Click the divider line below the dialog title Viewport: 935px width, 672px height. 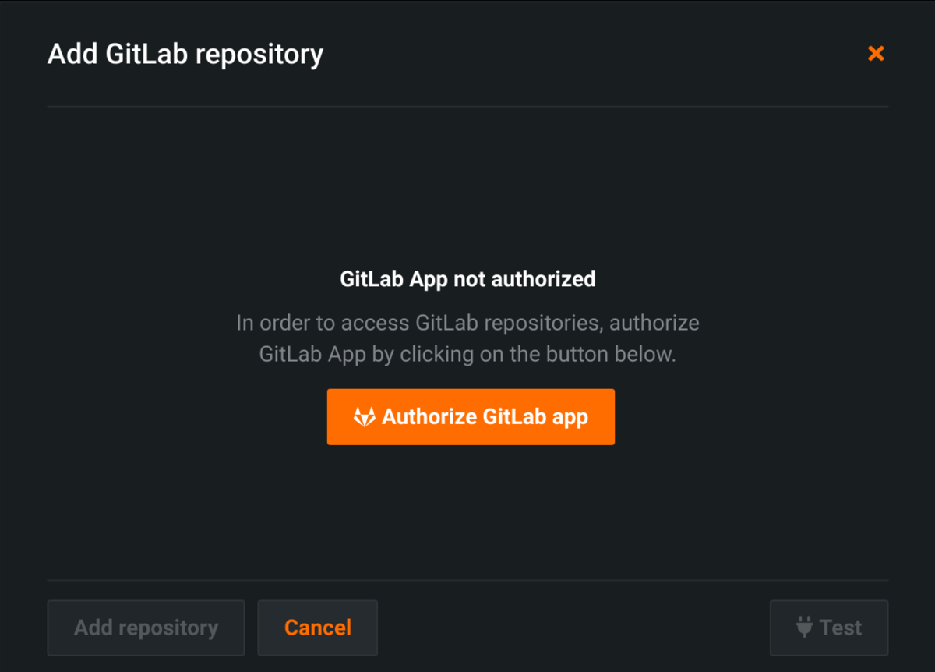point(467,106)
